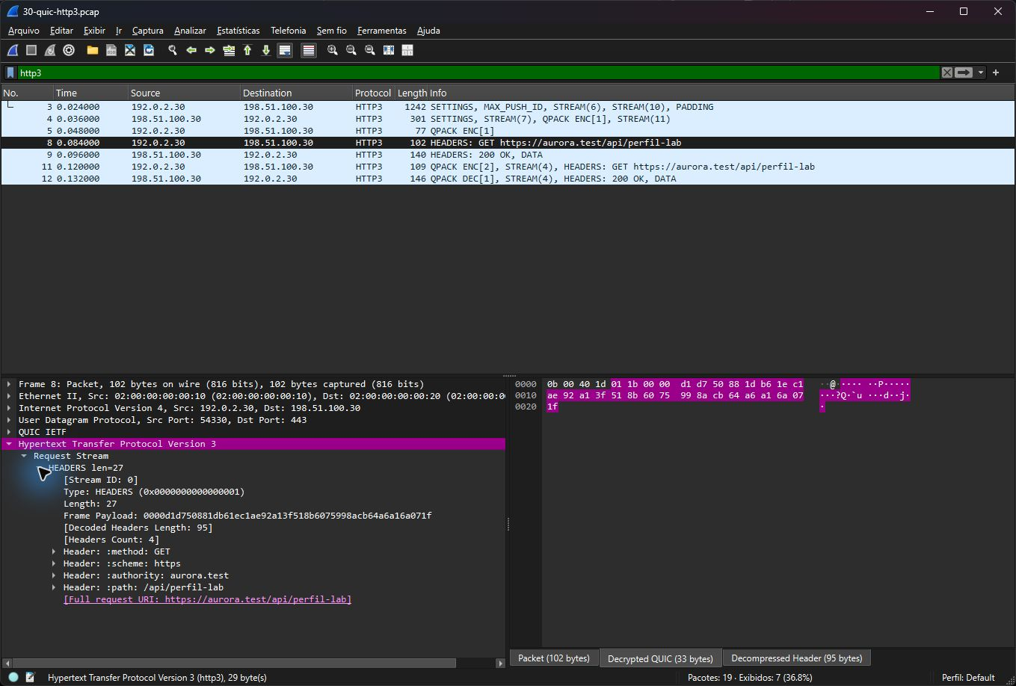1016x686 pixels.
Task: Click the zoom out magnifier icon
Action: (x=351, y=50)
